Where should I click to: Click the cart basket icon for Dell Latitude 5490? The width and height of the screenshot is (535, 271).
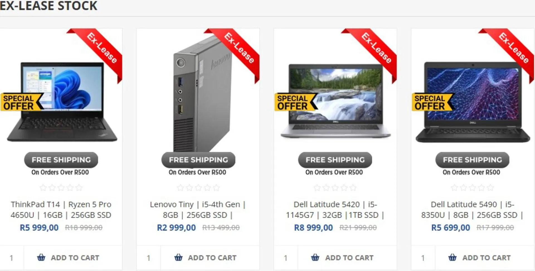click(453, 258)
